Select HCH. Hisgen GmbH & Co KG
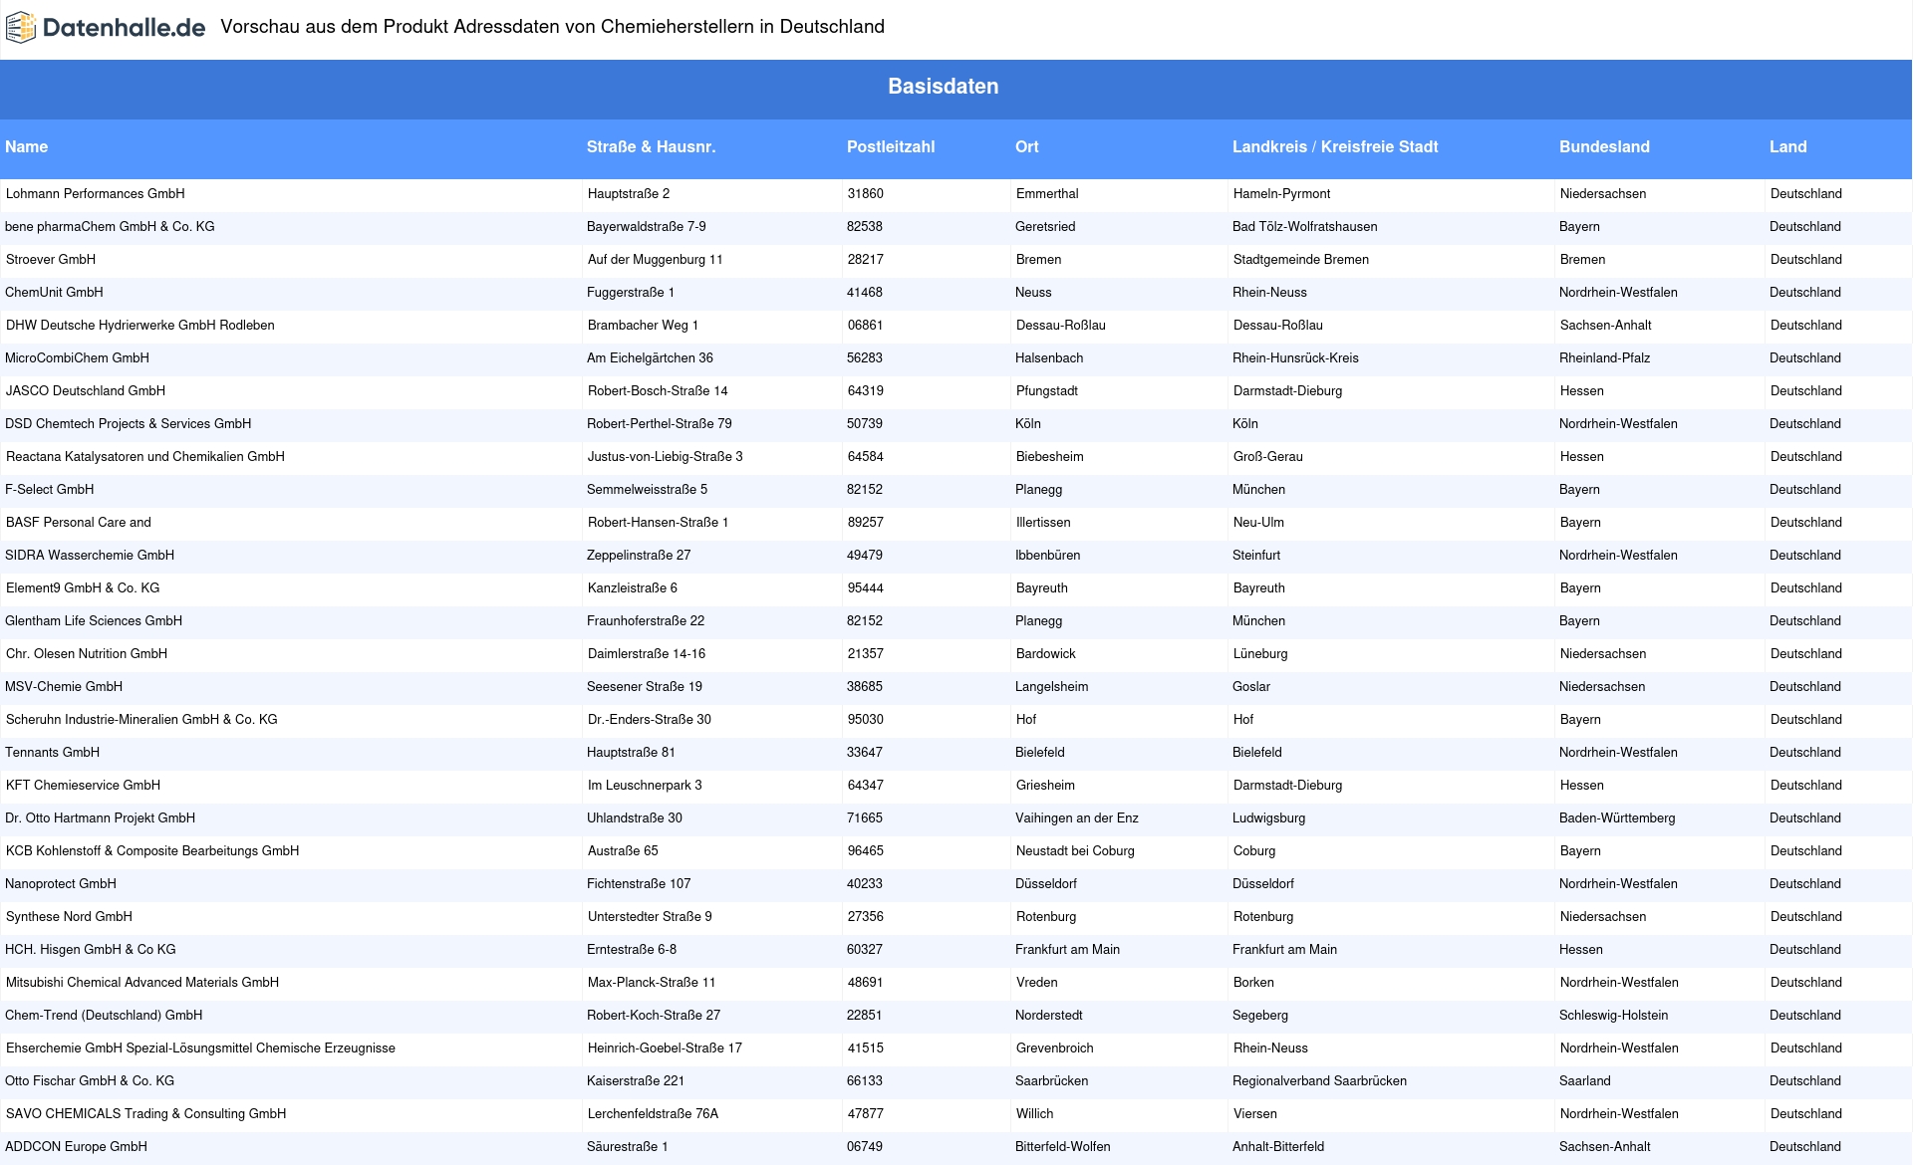The image size is (1913, 1165). tap(91, 950)
